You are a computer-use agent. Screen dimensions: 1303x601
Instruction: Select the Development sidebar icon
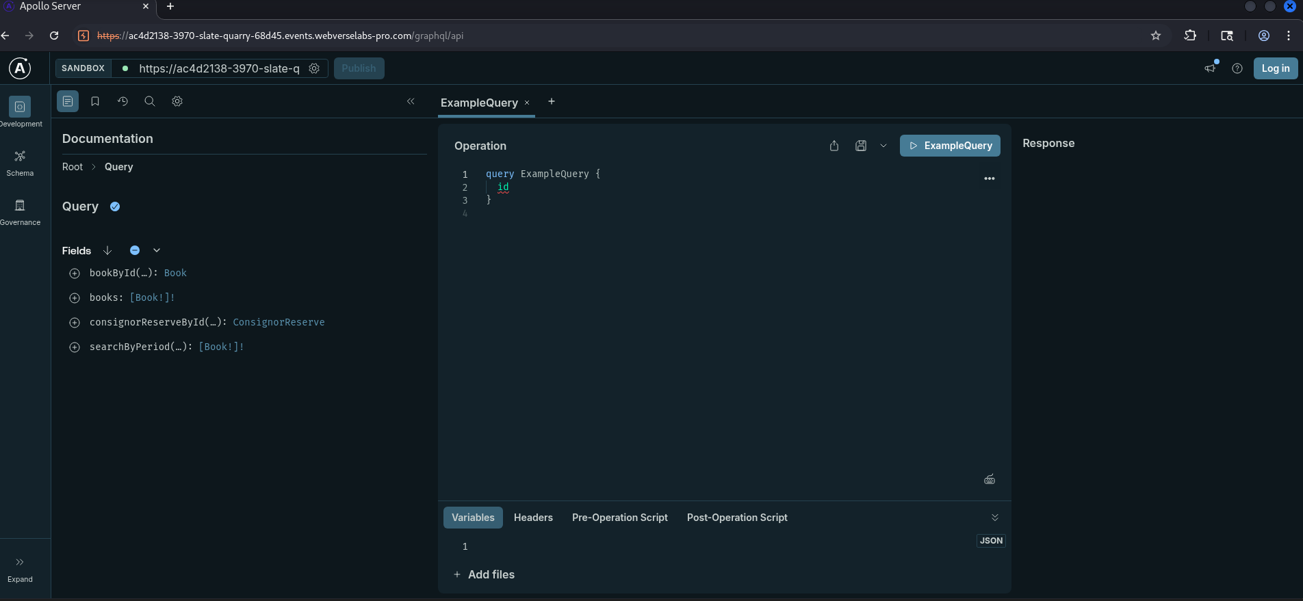[x=20, y=107]
